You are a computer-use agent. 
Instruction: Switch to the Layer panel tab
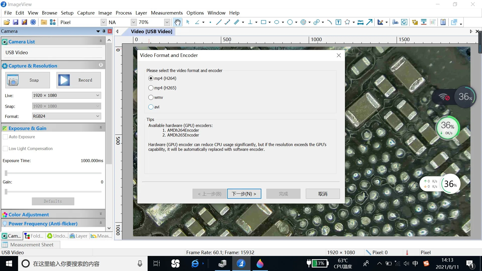coord(79,236)
